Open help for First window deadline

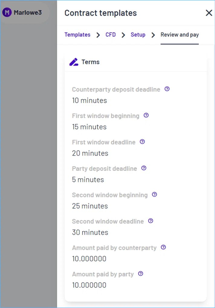pyautogui.click(x=142, y=141)
